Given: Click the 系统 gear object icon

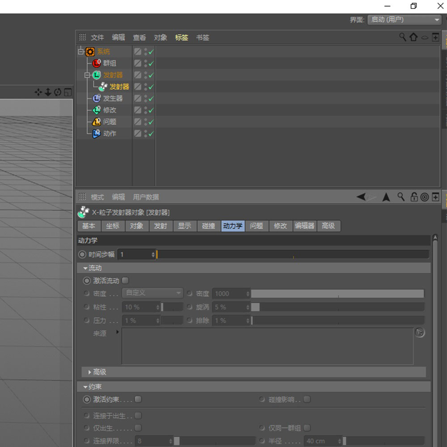Looking at the screenshot, I should [90, 51].
